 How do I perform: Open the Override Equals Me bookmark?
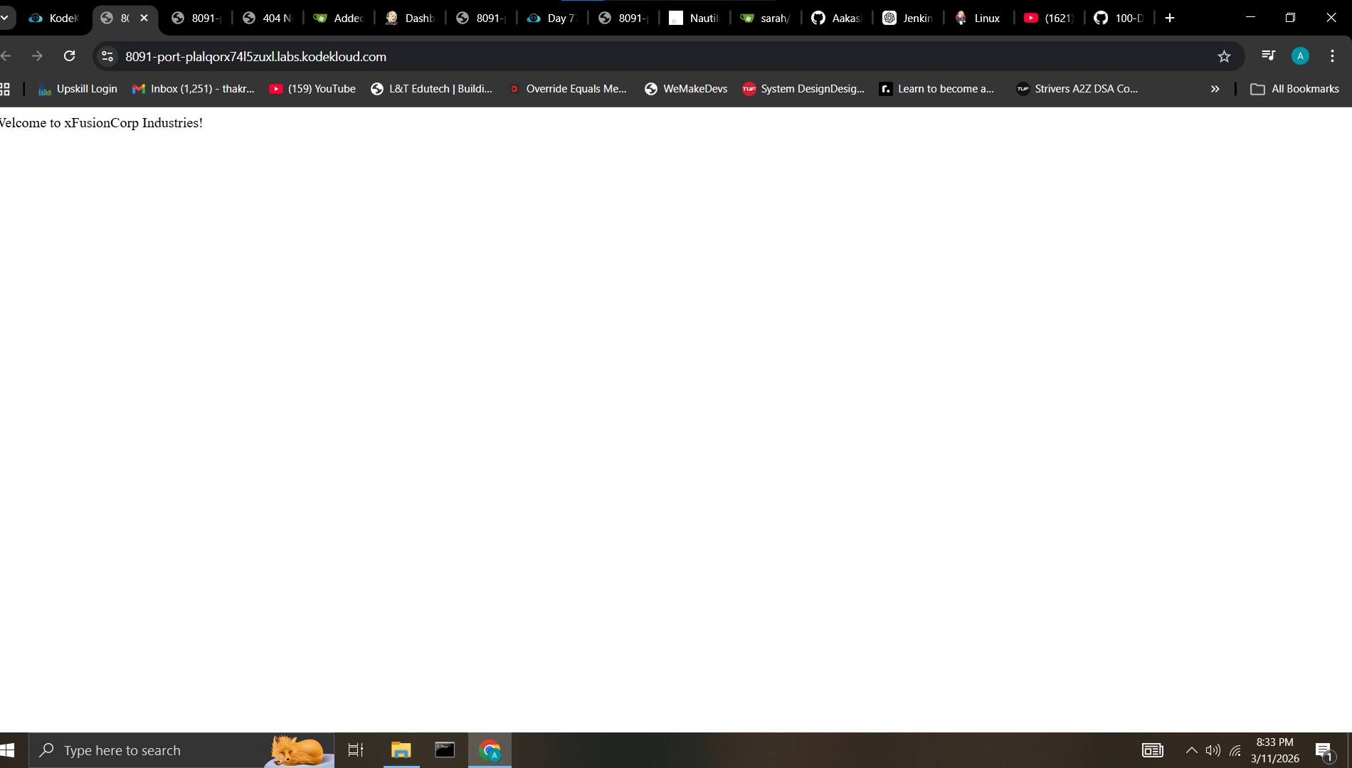569,89
